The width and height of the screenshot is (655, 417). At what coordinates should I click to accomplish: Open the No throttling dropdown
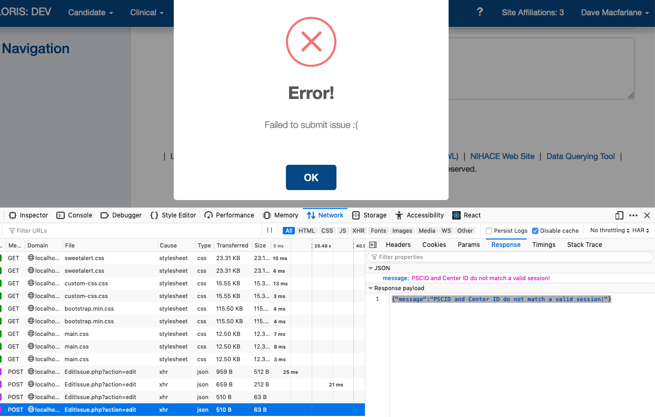pyautogui.click(x=609, y=230)
